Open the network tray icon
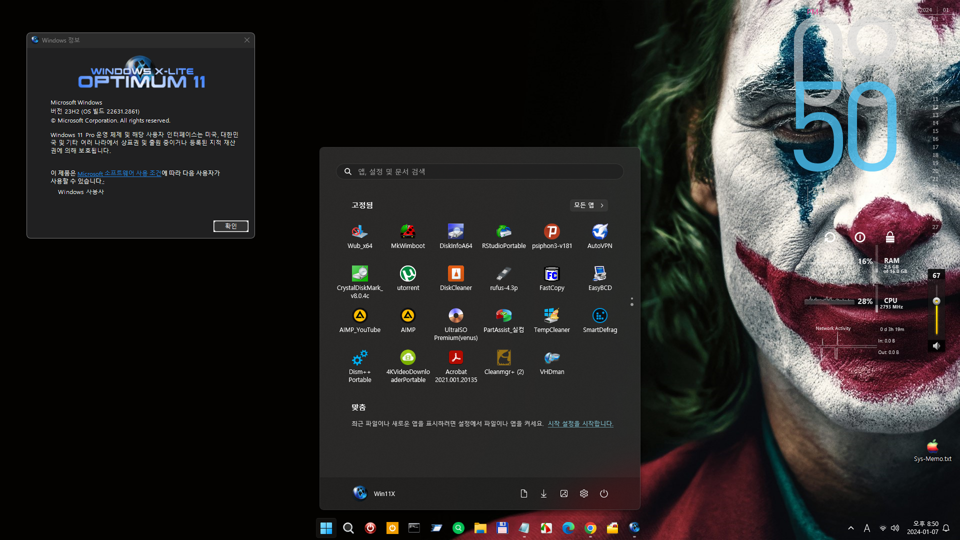The image size is (960, 540). [883, 528]
